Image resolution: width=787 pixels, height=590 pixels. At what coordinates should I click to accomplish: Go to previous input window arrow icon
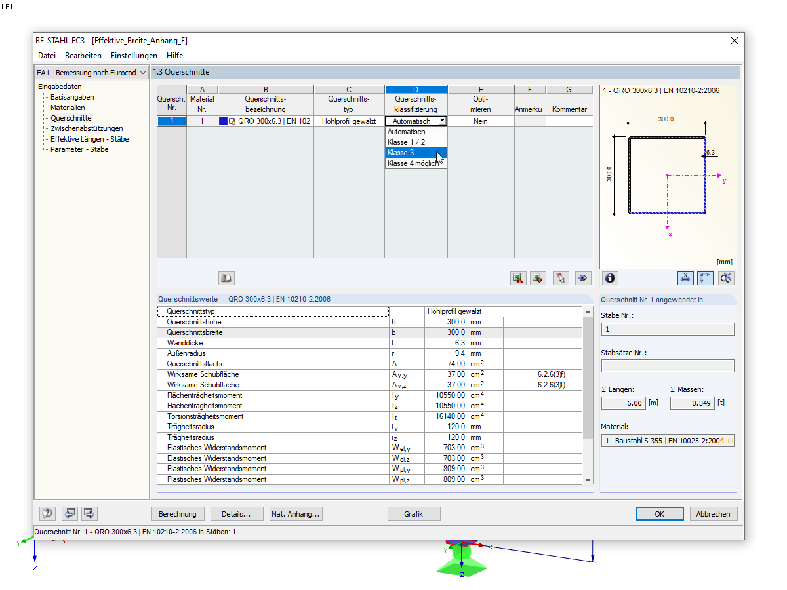(70, 513)
